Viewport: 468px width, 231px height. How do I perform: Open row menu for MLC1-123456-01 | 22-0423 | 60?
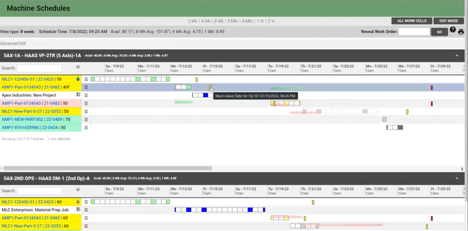click(86, 202)
